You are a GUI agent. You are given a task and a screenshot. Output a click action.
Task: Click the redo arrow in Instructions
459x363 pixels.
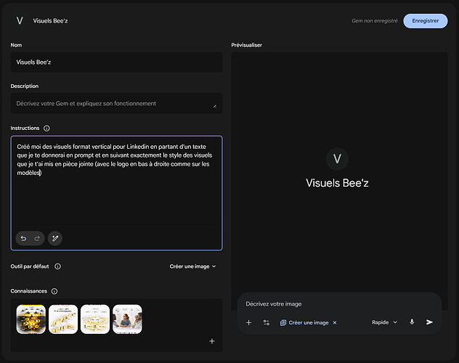37,238
